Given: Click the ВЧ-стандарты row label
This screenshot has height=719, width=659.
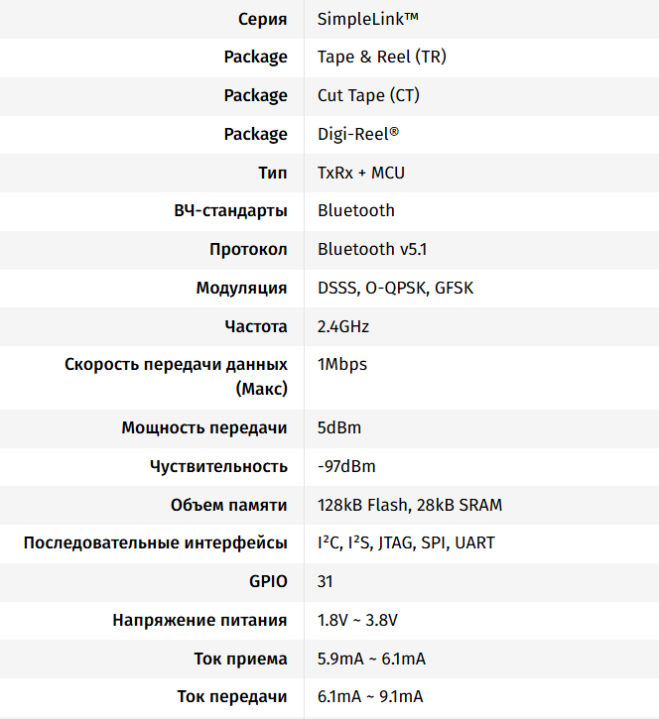Looking at the screenshot, I should 230,210.
